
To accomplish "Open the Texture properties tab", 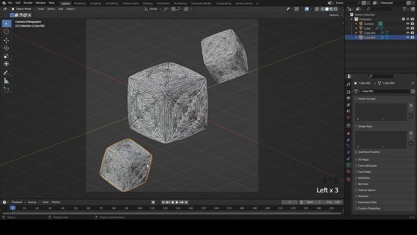I will 349,180.
